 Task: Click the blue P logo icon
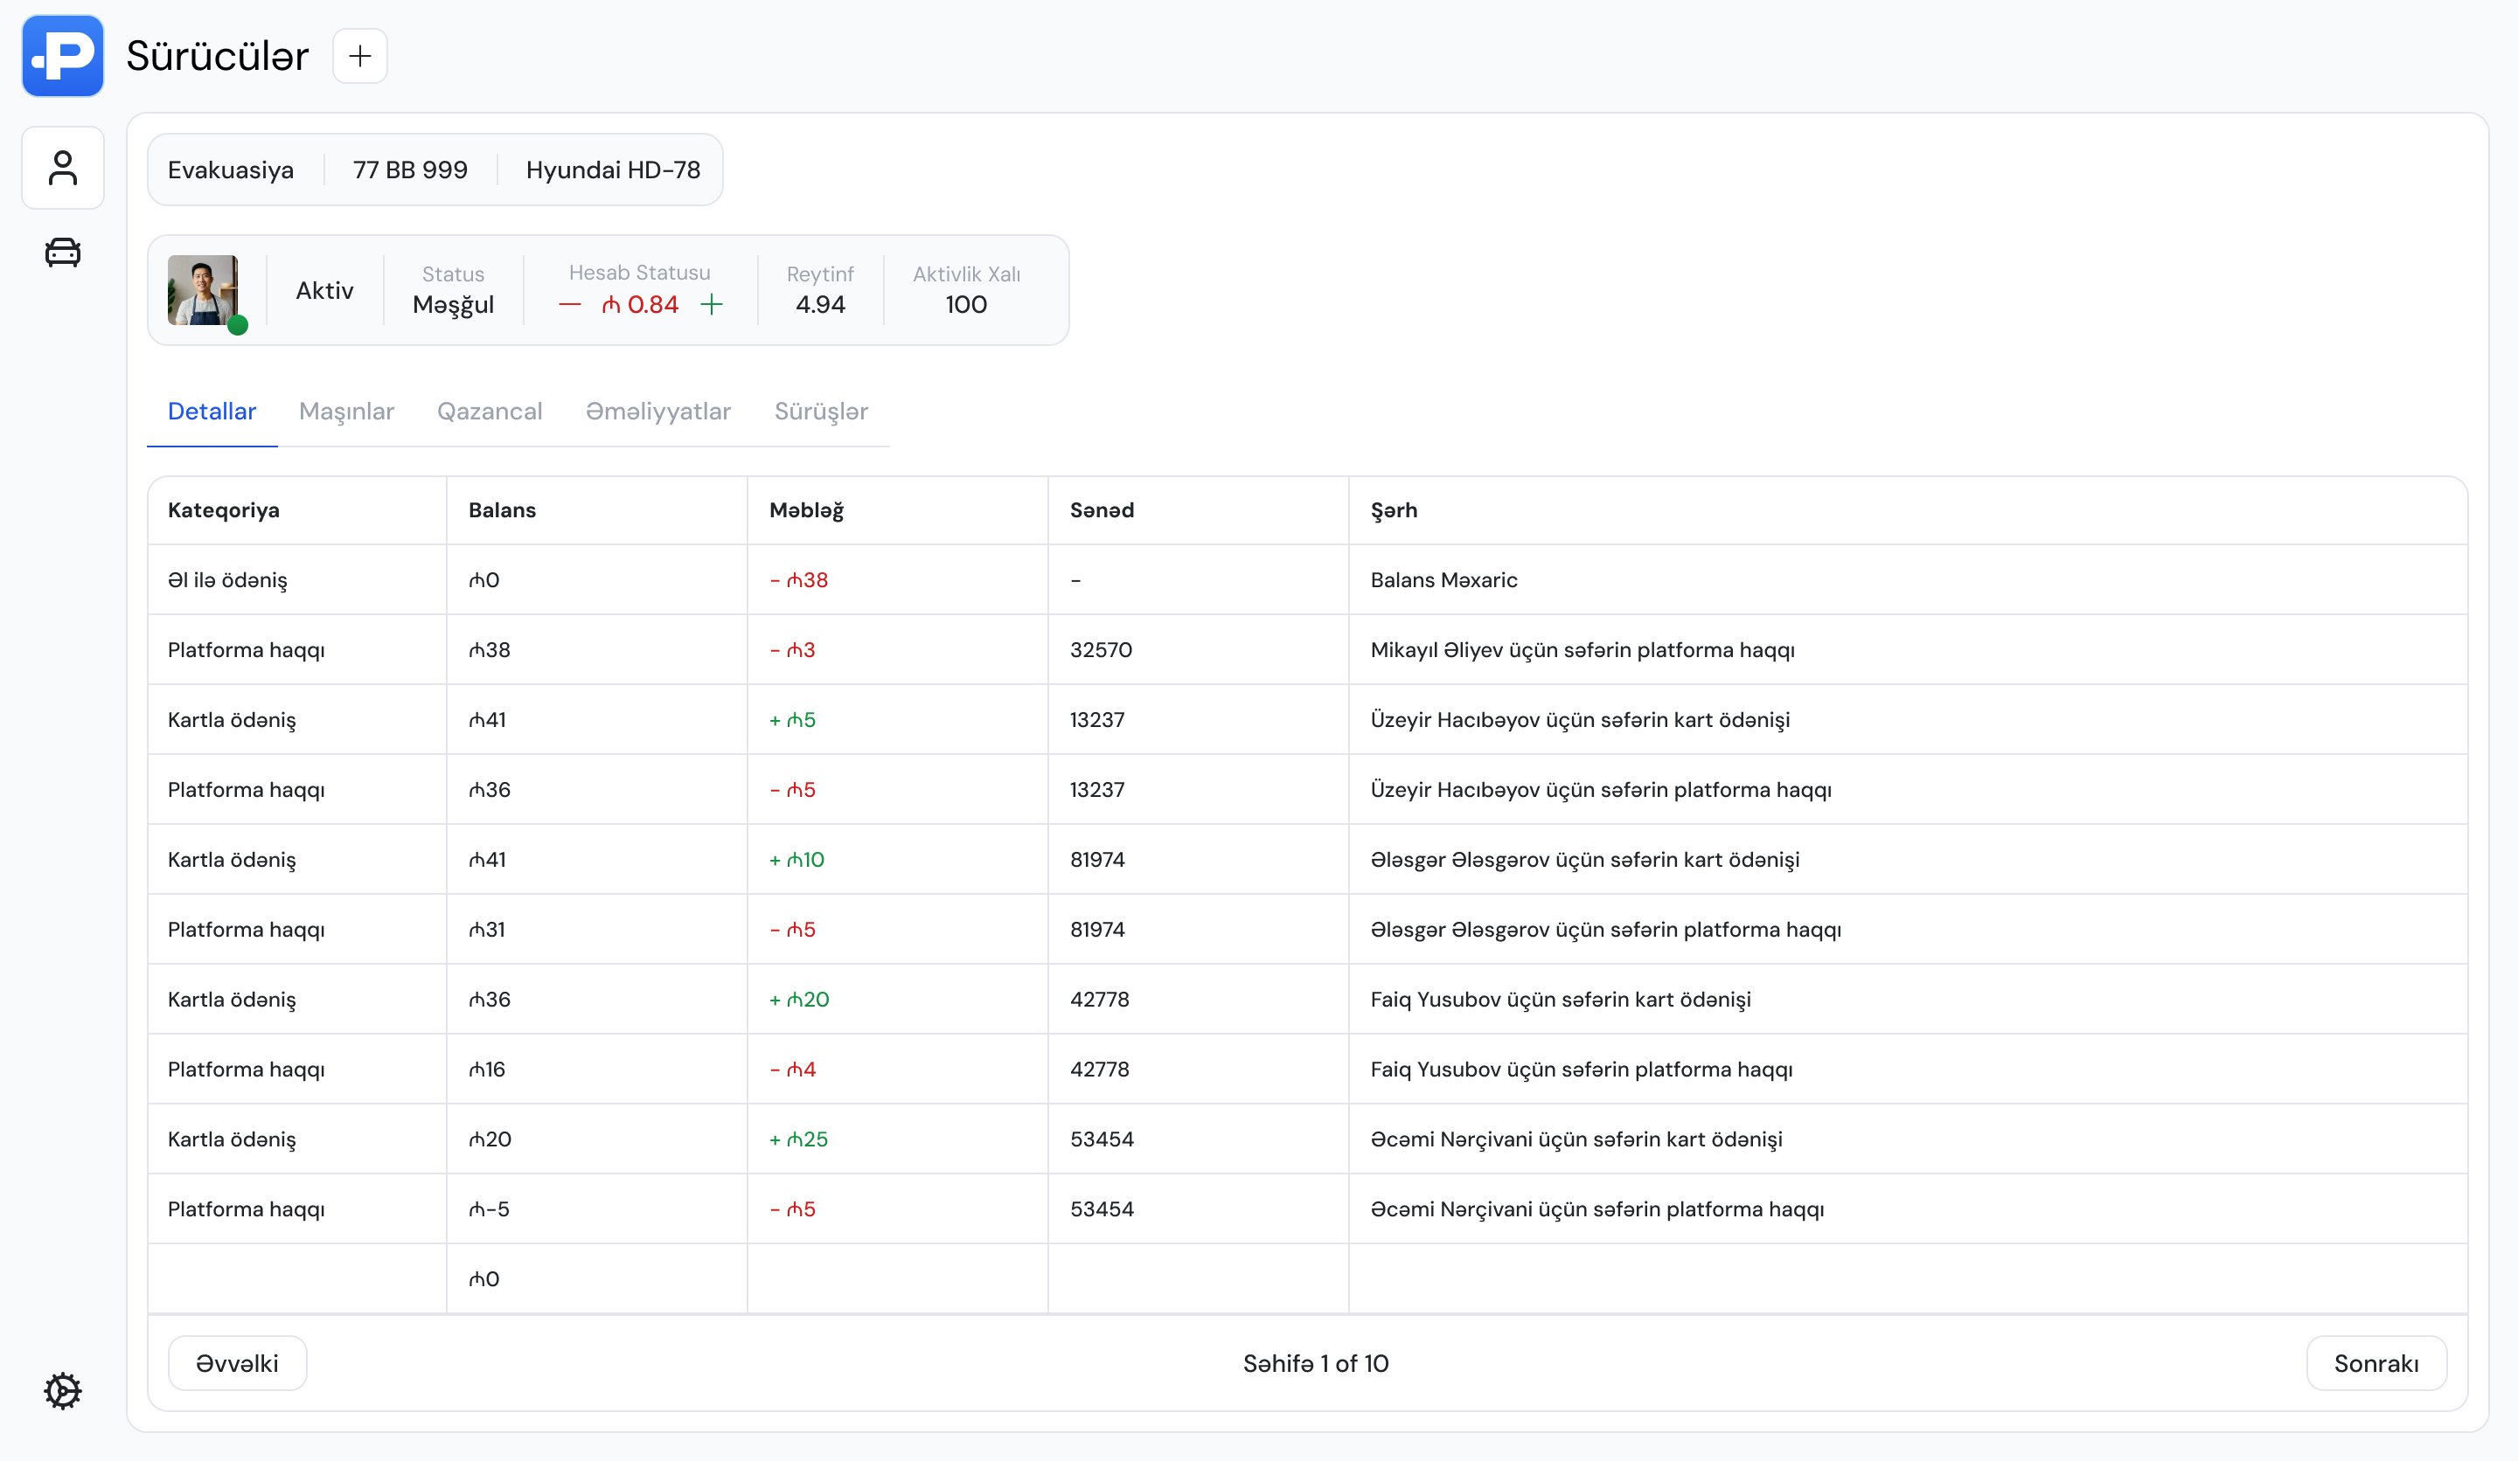[x=62, y=56]
